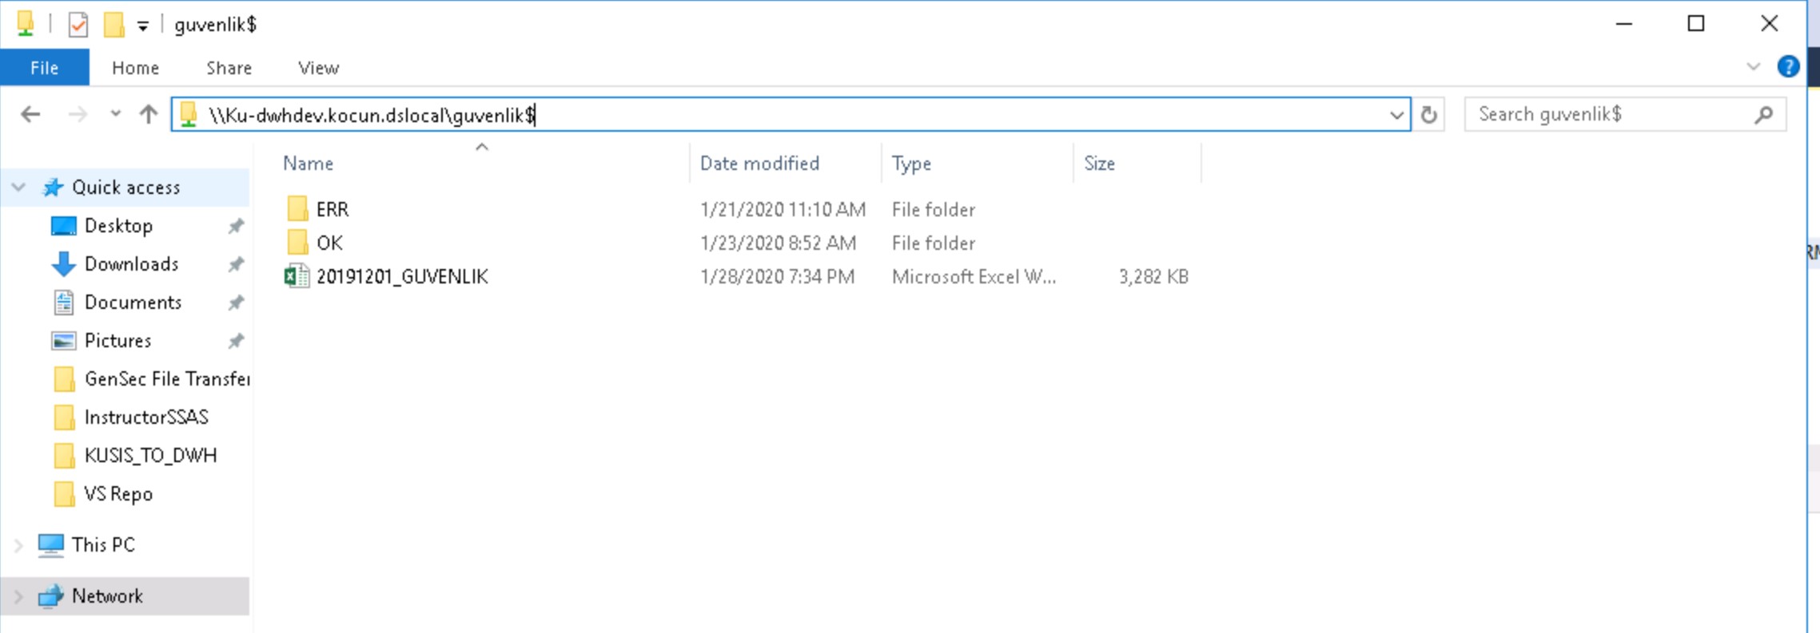Select the OK folder
Viewport: 1820px width, 633px height.
[x=329, y=243]
